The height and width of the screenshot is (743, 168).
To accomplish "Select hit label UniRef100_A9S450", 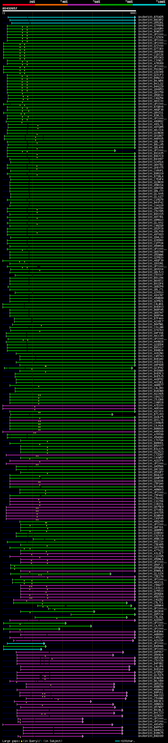I will coord(151,724).
